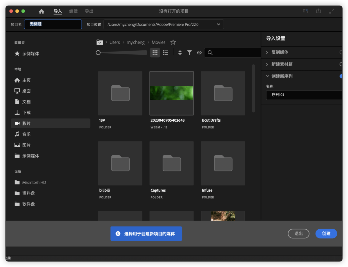348x267 pixels.
Task: Disable the 创建新序列 toggle
Action: pos(341,76)
